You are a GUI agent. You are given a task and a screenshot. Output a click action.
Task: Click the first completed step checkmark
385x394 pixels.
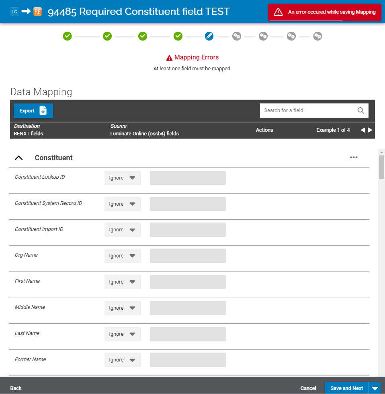67,36
